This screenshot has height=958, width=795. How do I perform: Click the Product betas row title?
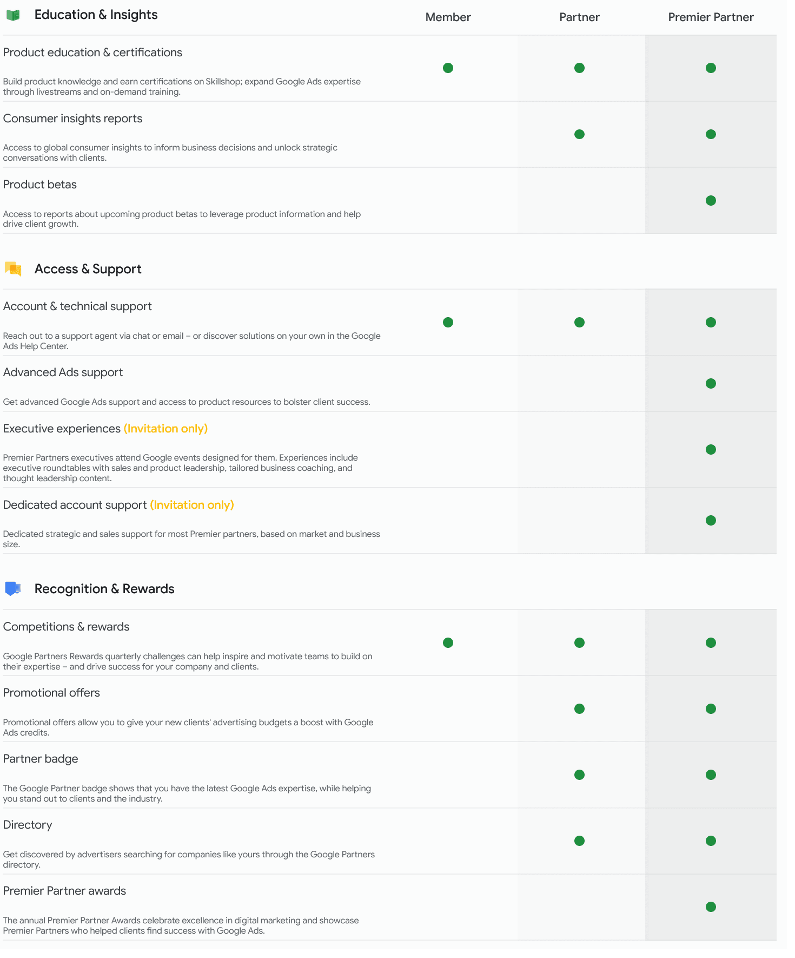coord(40,185)
